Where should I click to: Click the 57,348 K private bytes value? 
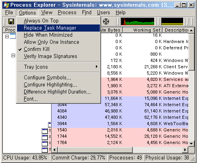point(113,105)
